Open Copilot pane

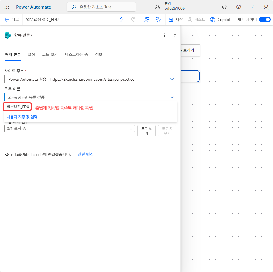(220, 20)
